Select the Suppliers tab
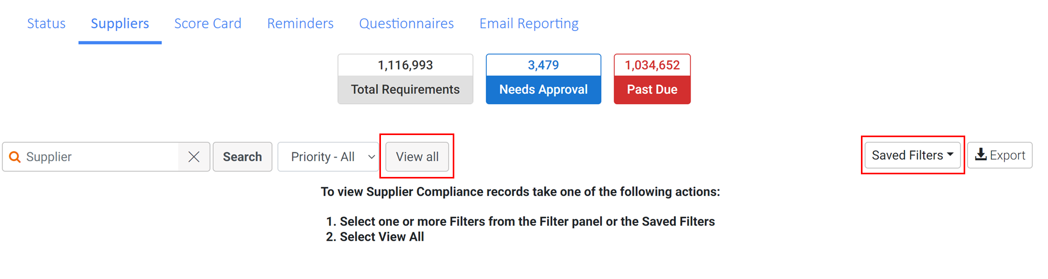Viewport: 1048px width, 279px height. coord(120,24)
